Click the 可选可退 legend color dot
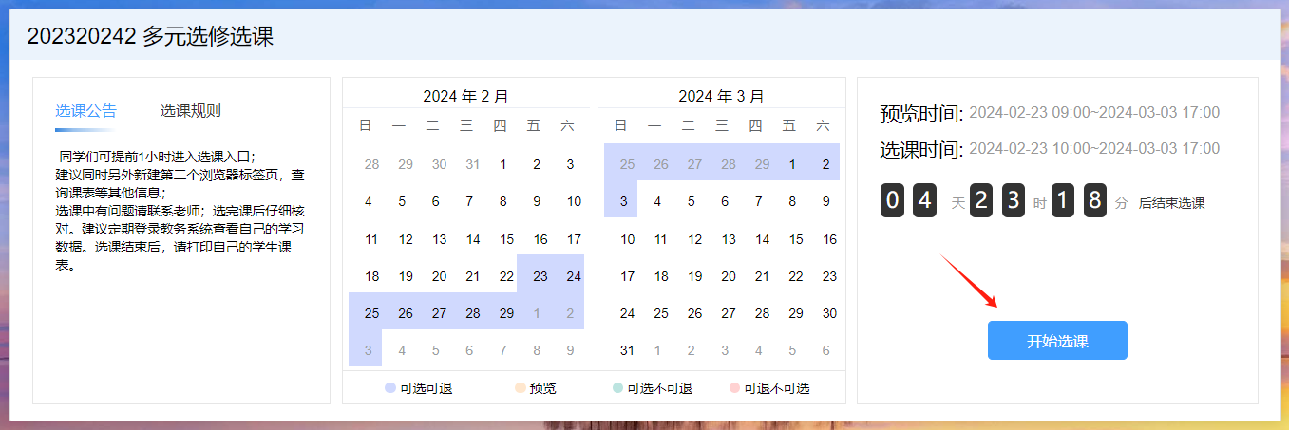Image resolution: width=1289 pixels, height=430 pixels. pyautogui.click(x=390, y=388)
